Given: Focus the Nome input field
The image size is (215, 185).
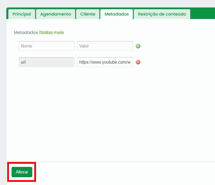Looking at the screenshot, I should (x=46, y=46).
